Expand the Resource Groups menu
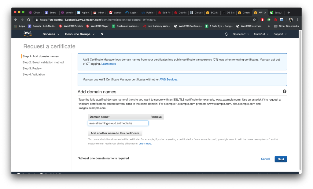 [x=80, y=34]
